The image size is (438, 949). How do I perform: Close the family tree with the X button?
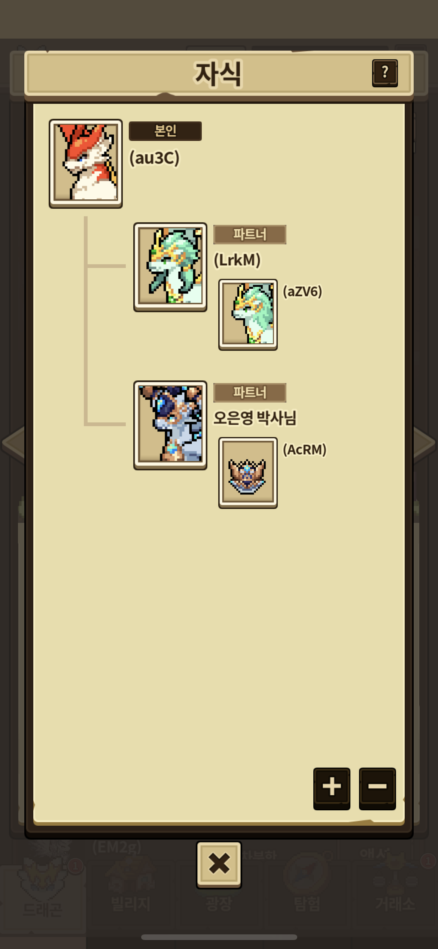point(219,865)
